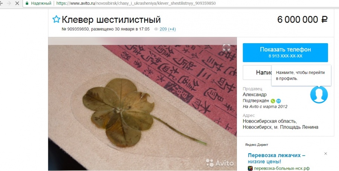Screen dimensions: 339x171
Task: Open the six-leaf clover photo
Action: coord(142,104)
